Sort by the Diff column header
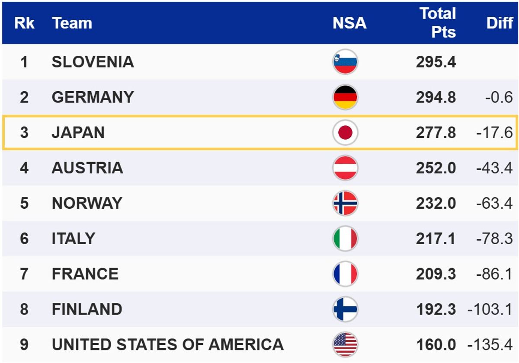The height and width of the screenshot is (363, 519). (x=499, y=23)
